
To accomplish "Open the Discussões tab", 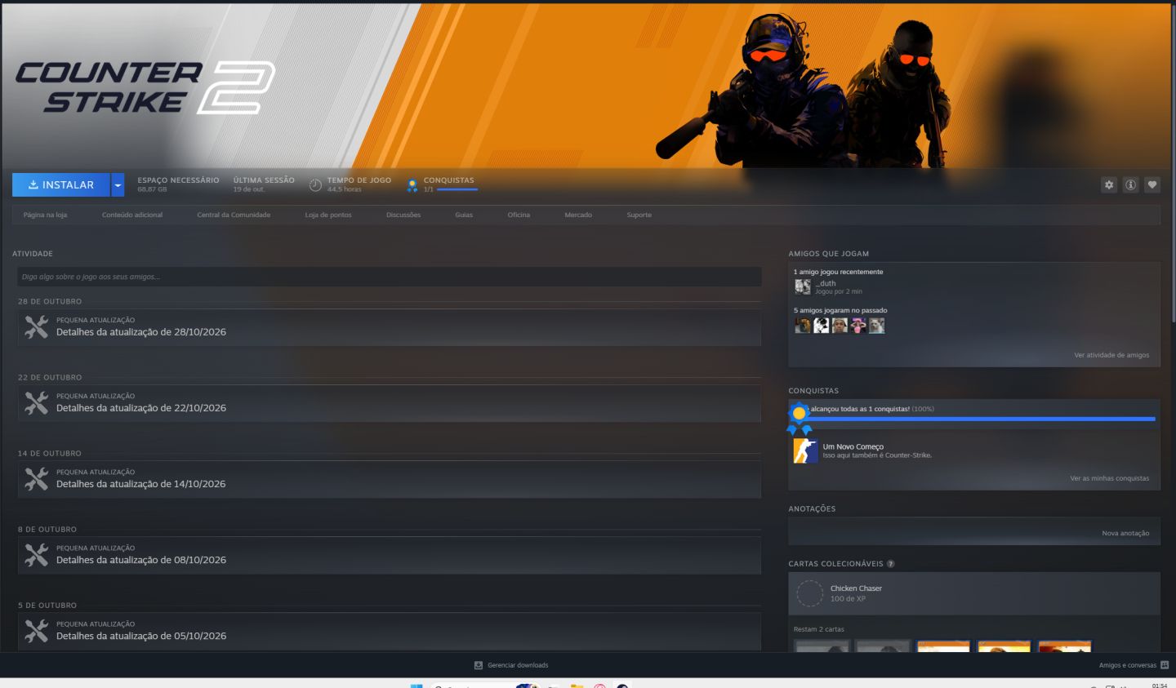I will tap(403, 215).
